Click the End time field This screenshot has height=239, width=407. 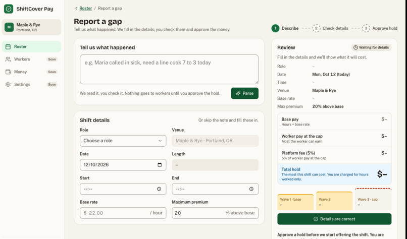[215, 189]
